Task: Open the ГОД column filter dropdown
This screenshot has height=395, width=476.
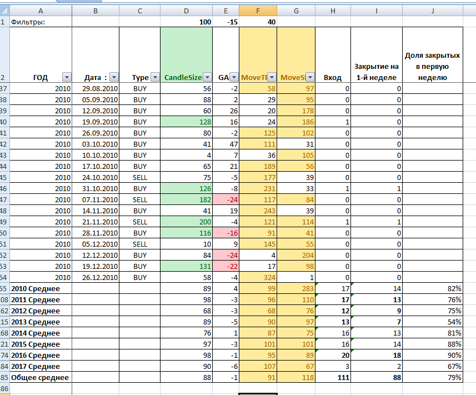Action: (67, 77)
